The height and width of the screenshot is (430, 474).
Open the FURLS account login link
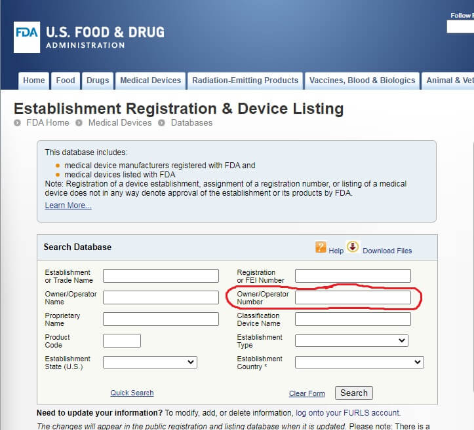point(347,413)
